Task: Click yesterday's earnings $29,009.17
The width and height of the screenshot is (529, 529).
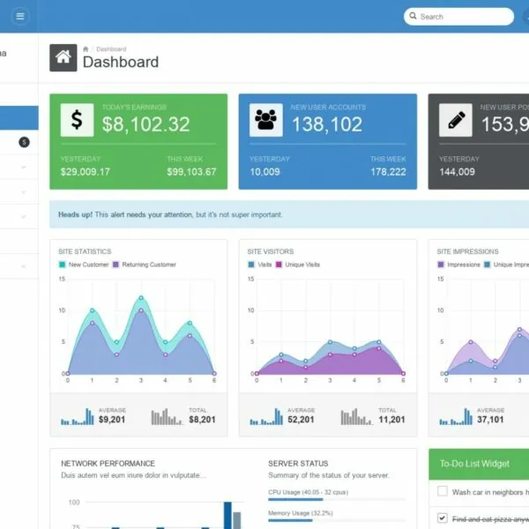Action: coord(85,172)
